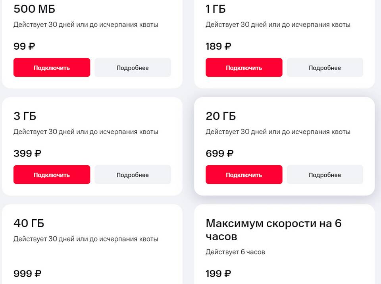Click Подключить for the 500 МБ package
Viewport: 381px width, 284px height.
click(x=52, y=68)
